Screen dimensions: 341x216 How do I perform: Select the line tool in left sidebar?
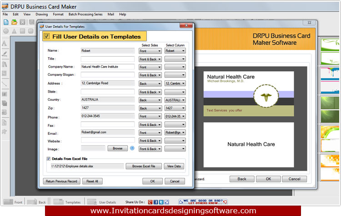point(5,84)
